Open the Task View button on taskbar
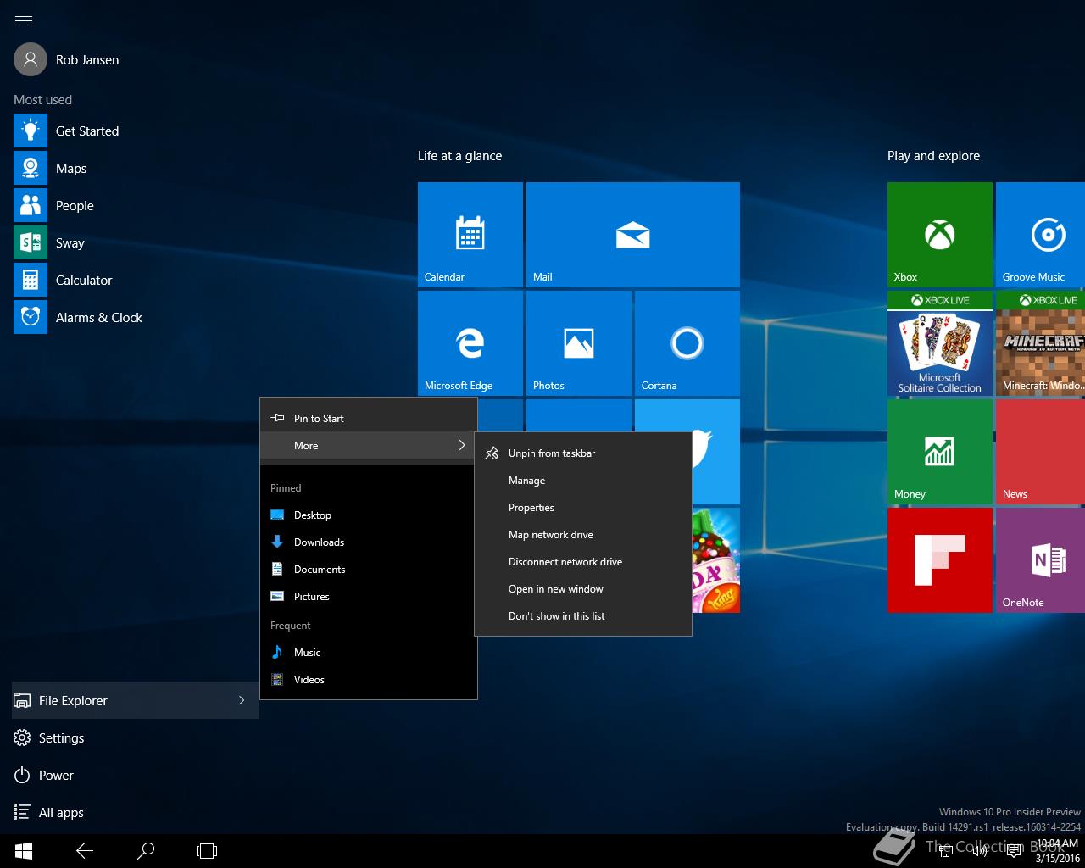Screen dimensions: 1085x868 tap(207, 851)
